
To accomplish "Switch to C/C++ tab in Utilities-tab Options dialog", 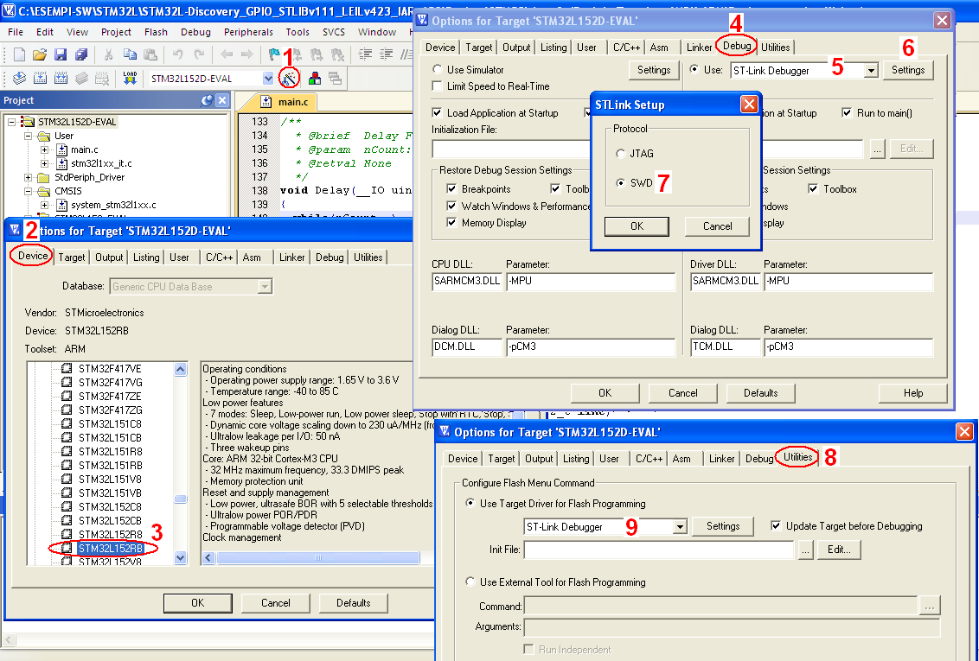I will [x=649, y=458].
